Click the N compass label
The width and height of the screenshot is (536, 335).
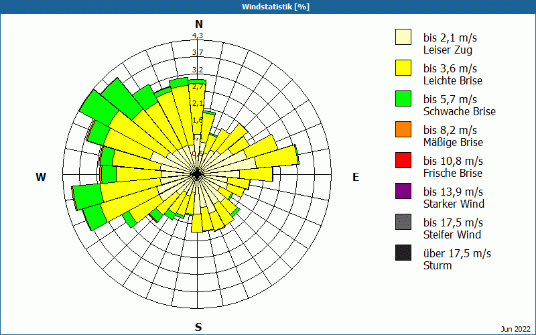(x=198, y=24)
